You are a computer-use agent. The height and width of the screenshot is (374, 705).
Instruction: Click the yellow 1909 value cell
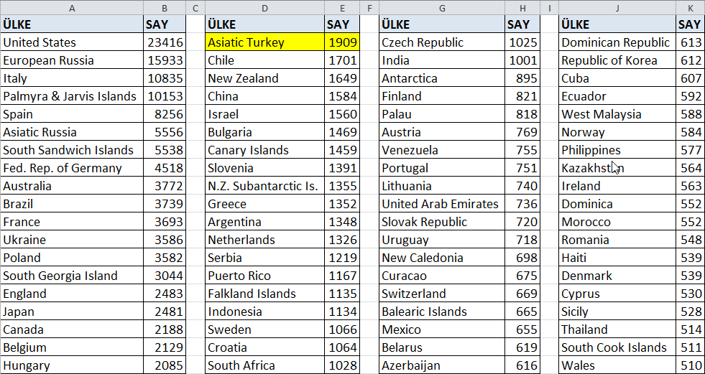pos(342,42)
